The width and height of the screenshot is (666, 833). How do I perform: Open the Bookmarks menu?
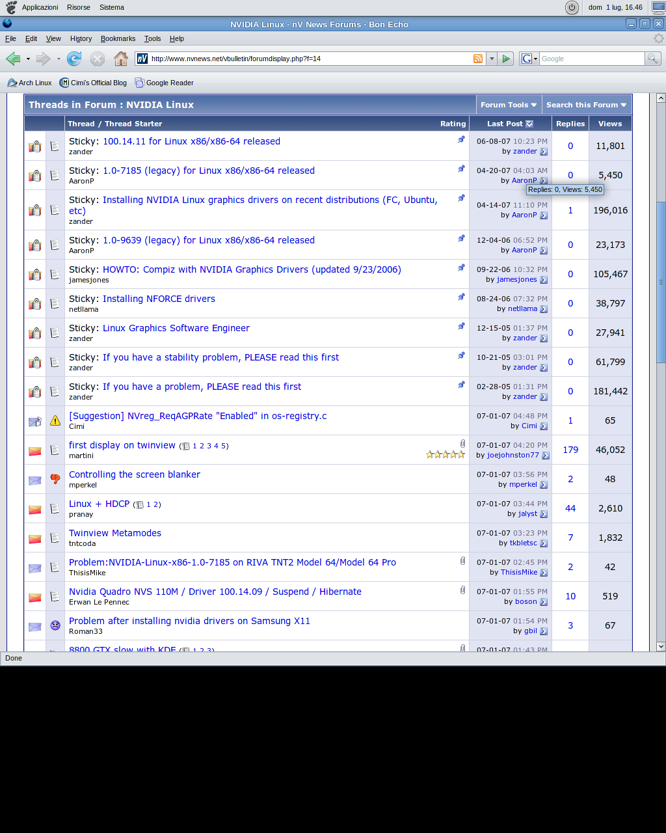click(x=118, y=38)
